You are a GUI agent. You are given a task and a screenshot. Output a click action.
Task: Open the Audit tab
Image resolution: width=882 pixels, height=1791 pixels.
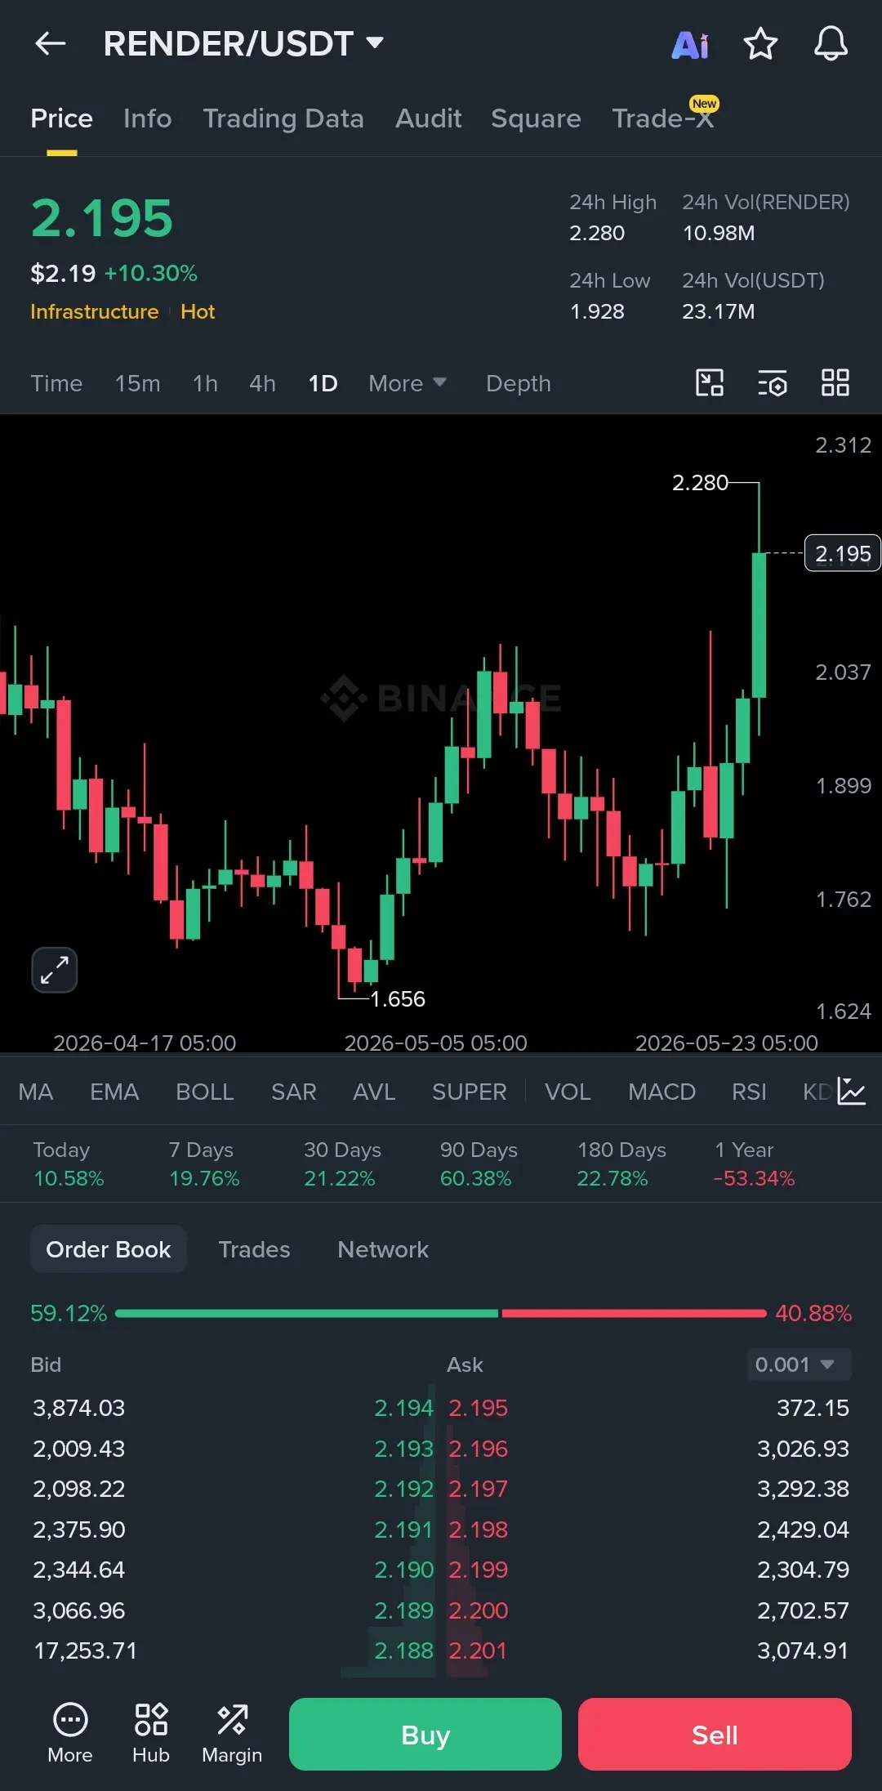pyautogui.click(x=429, y=118)
